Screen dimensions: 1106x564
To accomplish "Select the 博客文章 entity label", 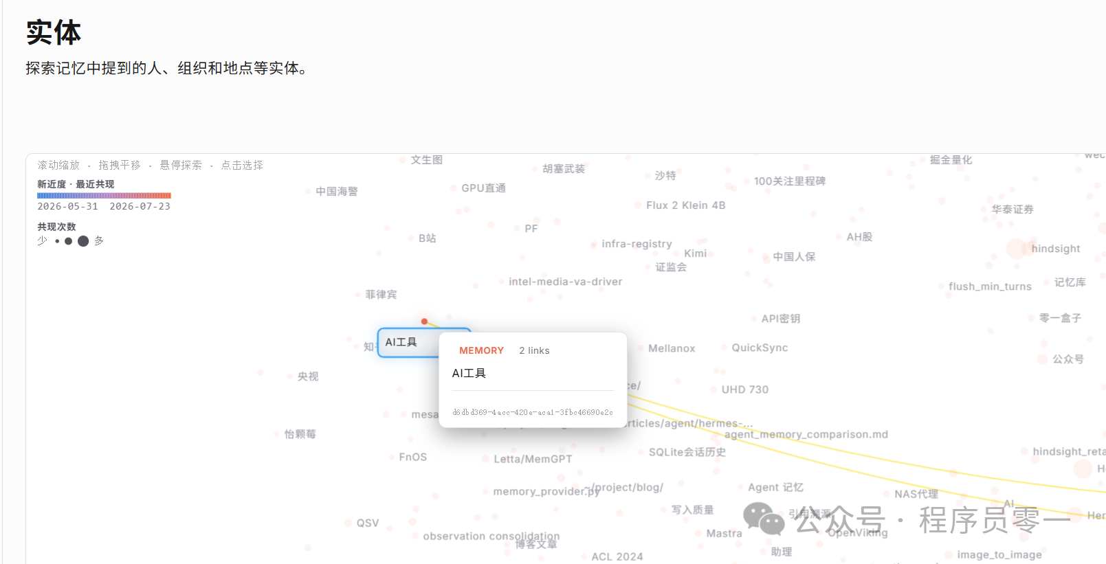I will coord(536,544).
